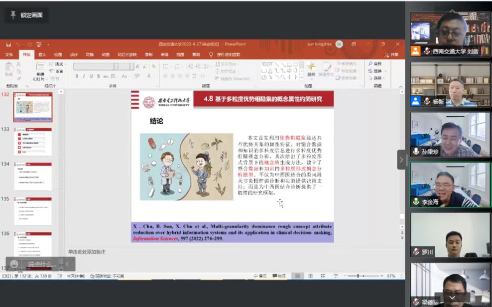
Task: Open the 排列 arrange tool
Action: (311, 69)
